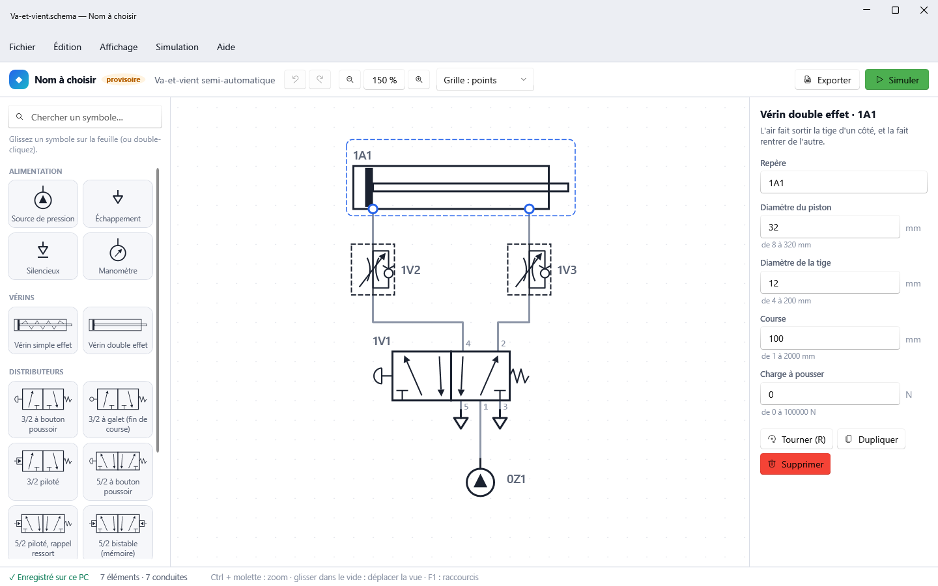Click the Nom à choisir project title
The image size is (938, 586).
point(65,79)
